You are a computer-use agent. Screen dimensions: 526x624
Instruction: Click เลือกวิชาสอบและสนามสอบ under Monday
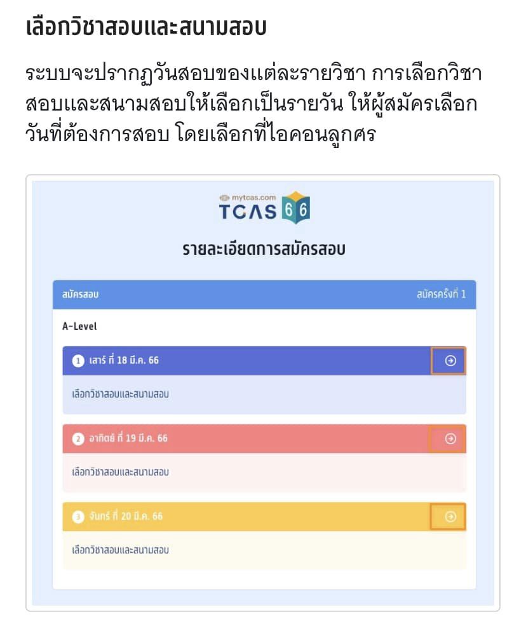pyautogui.click(x=121, y=550)
